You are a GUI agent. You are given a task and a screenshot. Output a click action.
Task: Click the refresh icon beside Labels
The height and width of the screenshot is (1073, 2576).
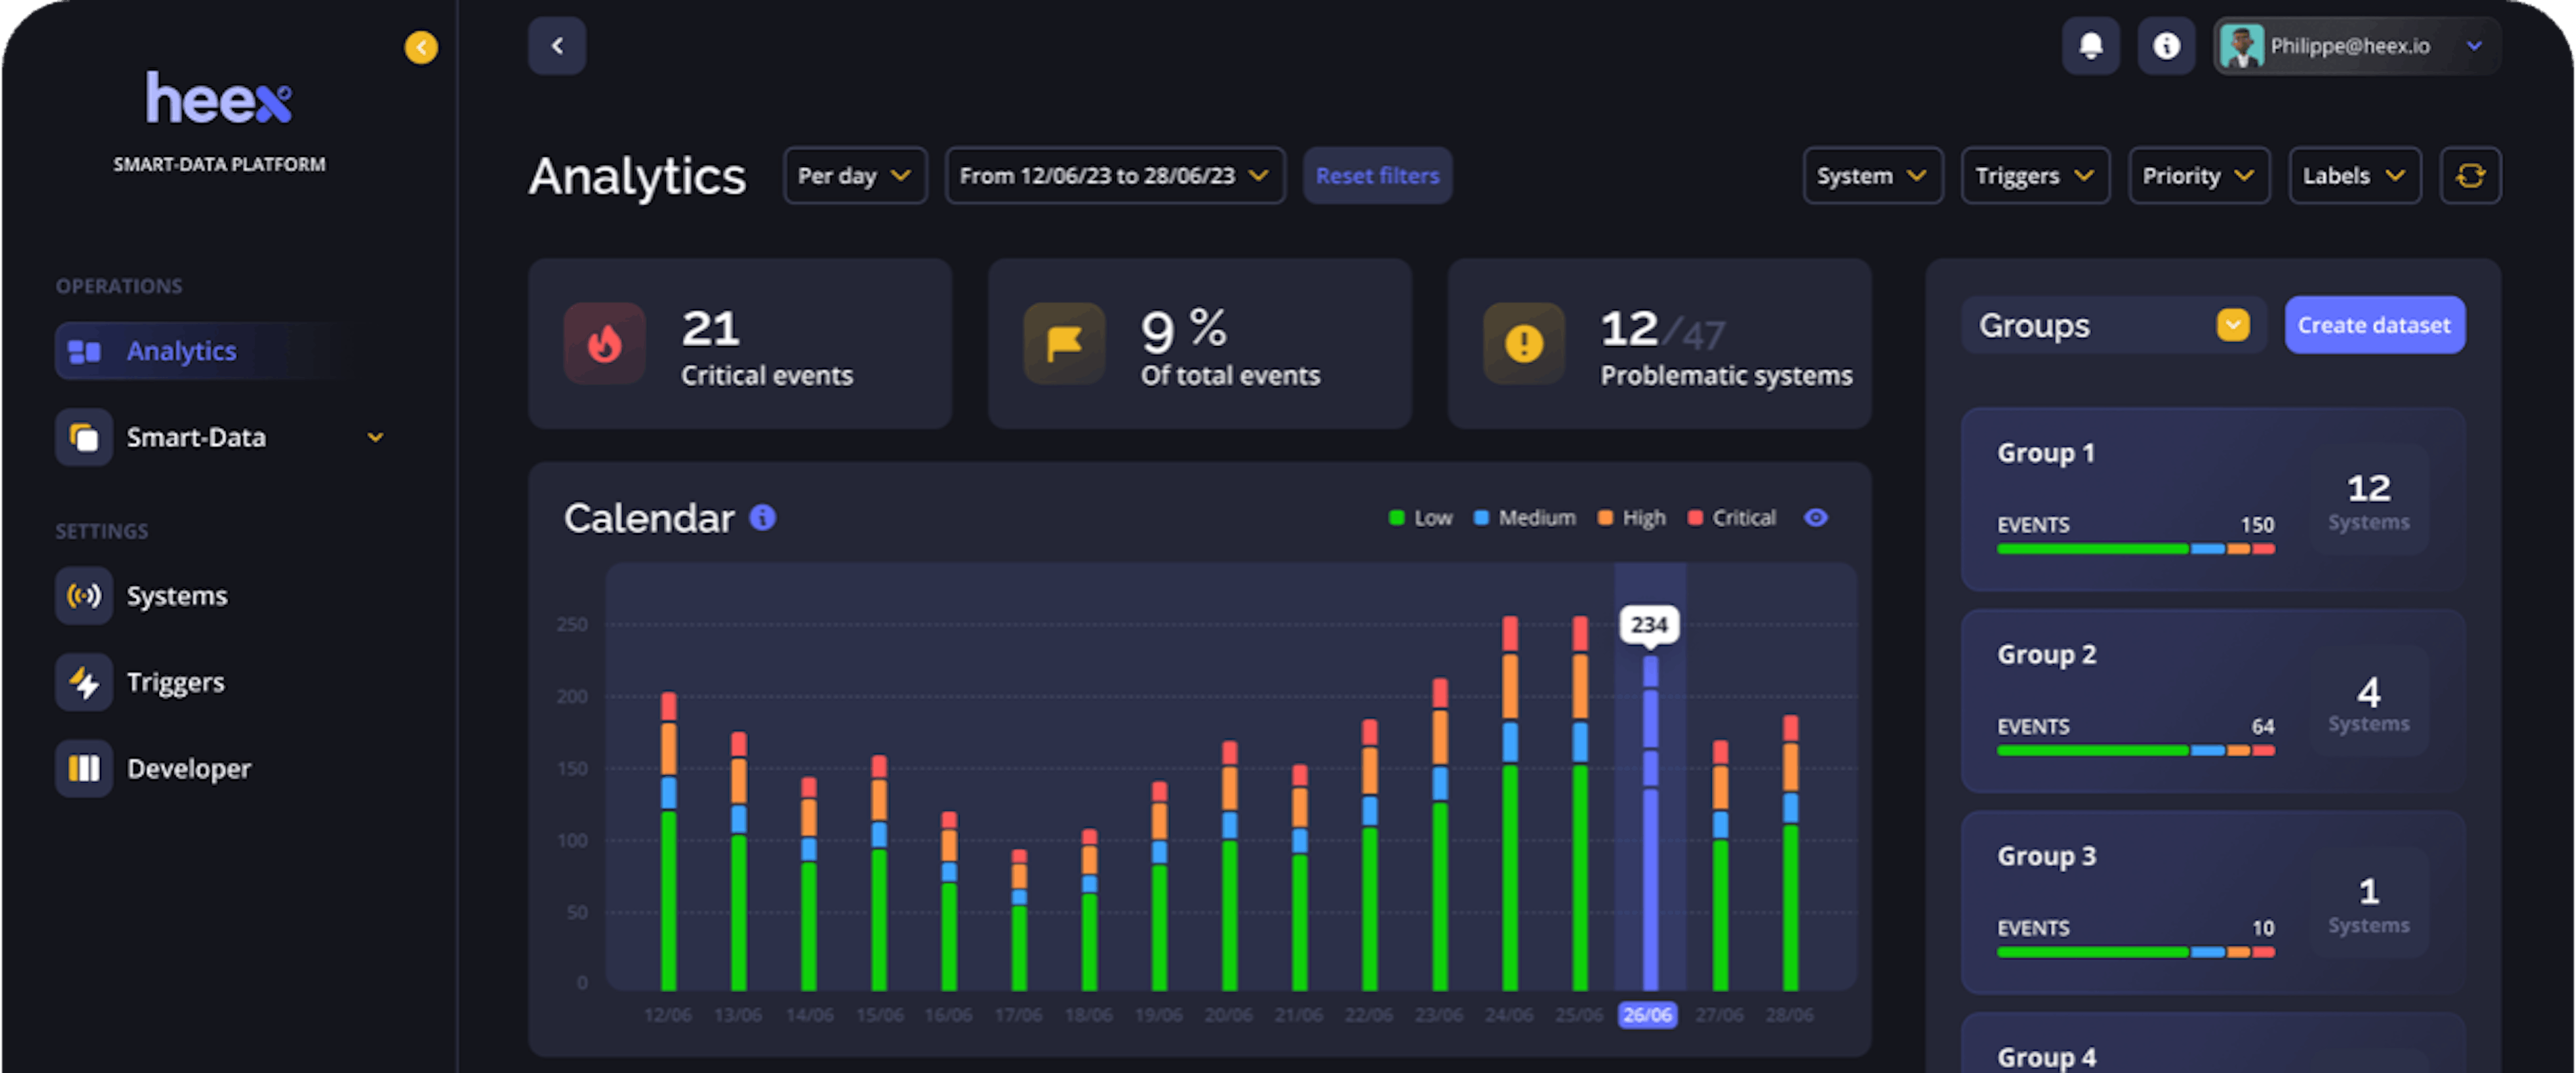tap(2470, 176)
